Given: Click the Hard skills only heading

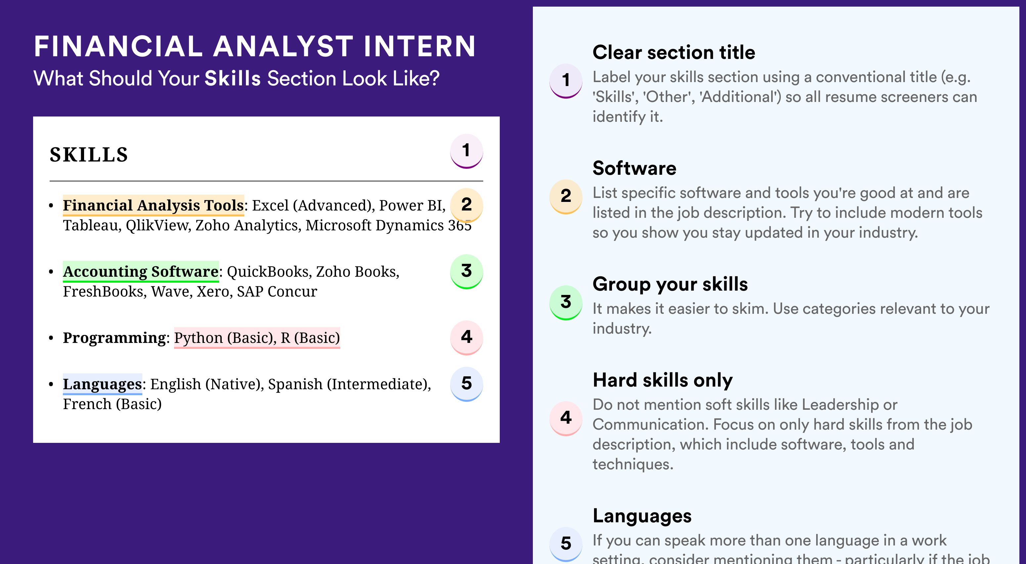Looking at the screenshot, I should click(662, 380).
